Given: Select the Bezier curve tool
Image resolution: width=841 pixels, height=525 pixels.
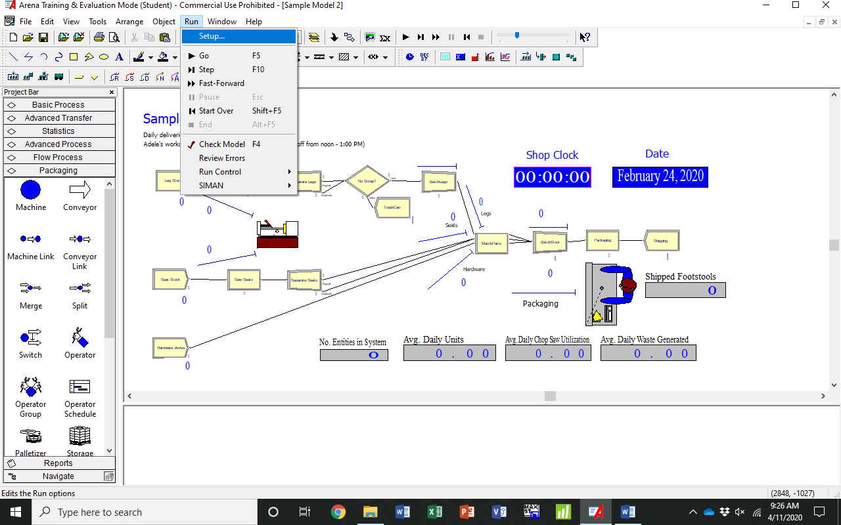Looking at the screenshot, I should tap(58, 57).
